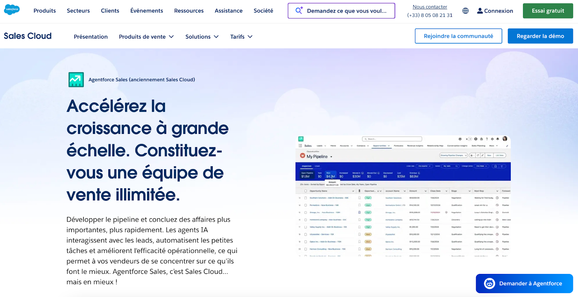This screenshot has height=297, width=578.
Task: Open the Société menu
Action: pyautogui.click(x=263, y=10)
